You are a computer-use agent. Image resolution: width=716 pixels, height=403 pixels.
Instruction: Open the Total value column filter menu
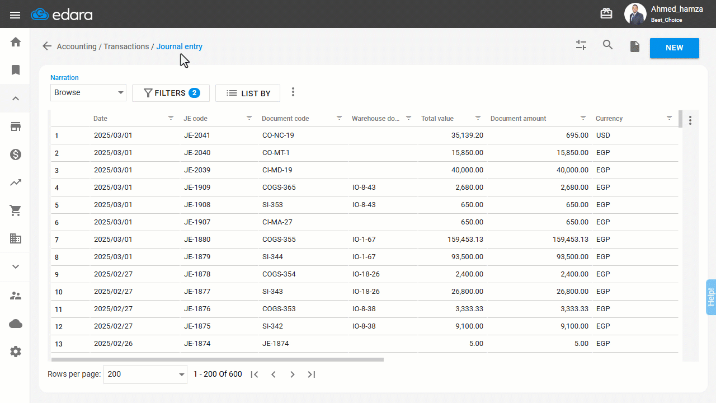478,118
